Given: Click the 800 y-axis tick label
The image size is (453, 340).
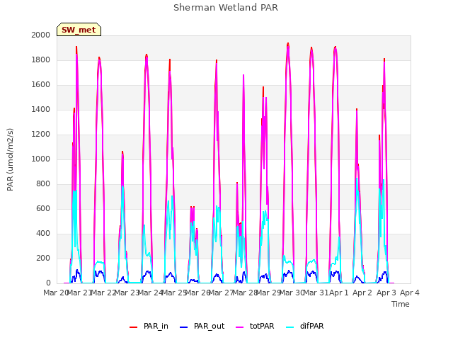Looking at the screenshot, I should [x=43, y=184].
